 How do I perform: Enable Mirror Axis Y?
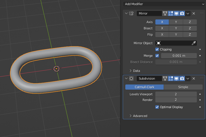176,22
